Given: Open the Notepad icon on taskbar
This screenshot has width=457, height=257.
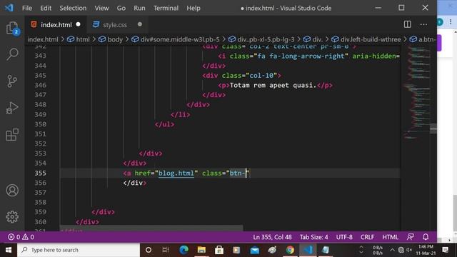Looking at the screenshot, I should coord(326,250).
